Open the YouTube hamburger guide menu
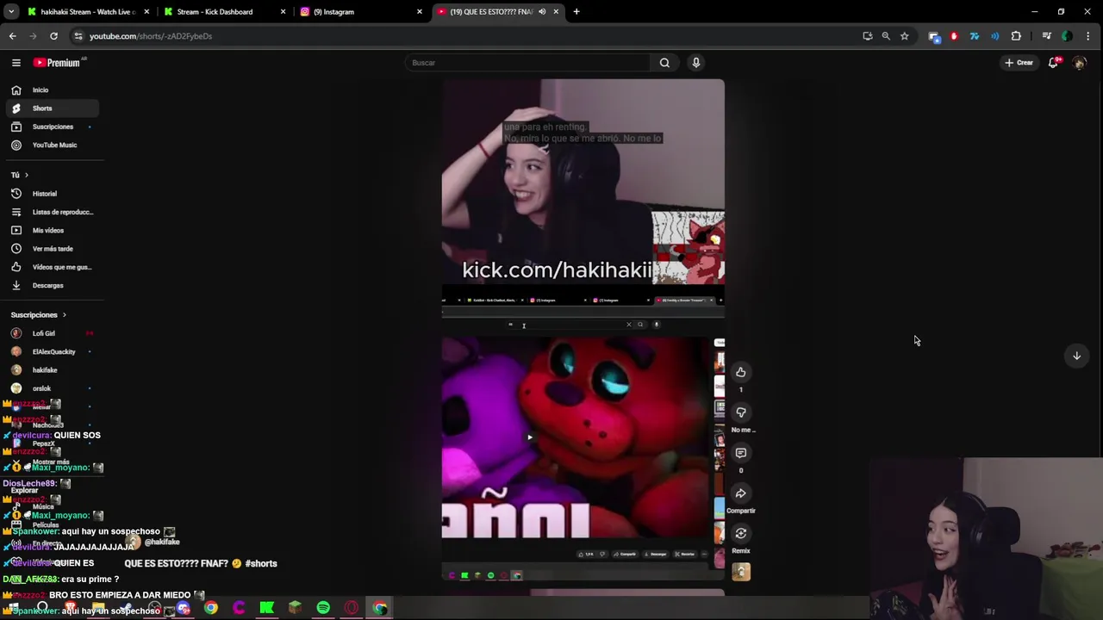The height and width of the screenshot is (620, 1103). coord(16,62)
